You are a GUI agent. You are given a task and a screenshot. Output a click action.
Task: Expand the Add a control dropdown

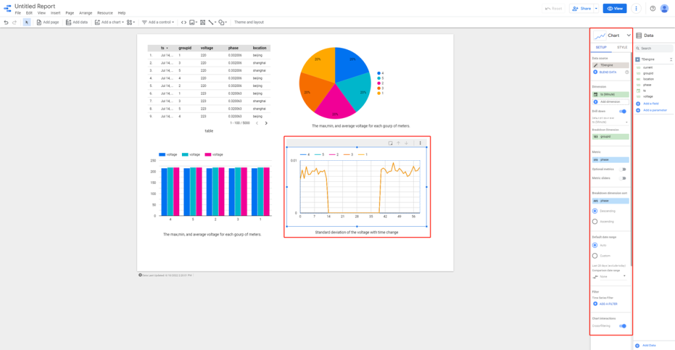[159, 22]
